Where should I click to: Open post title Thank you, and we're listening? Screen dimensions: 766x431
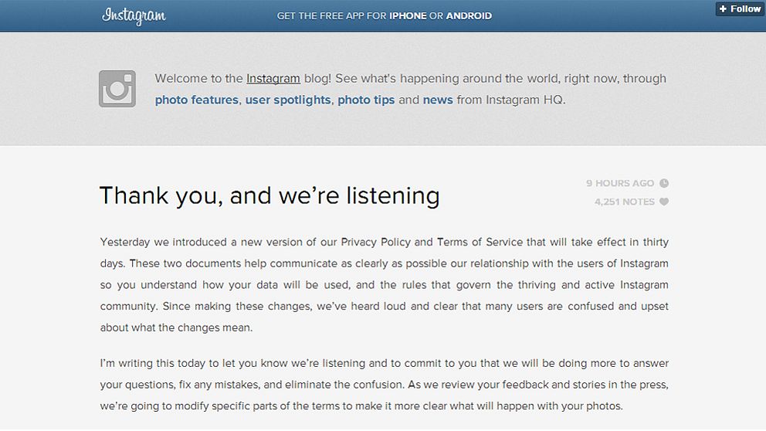tap(269, 195)
